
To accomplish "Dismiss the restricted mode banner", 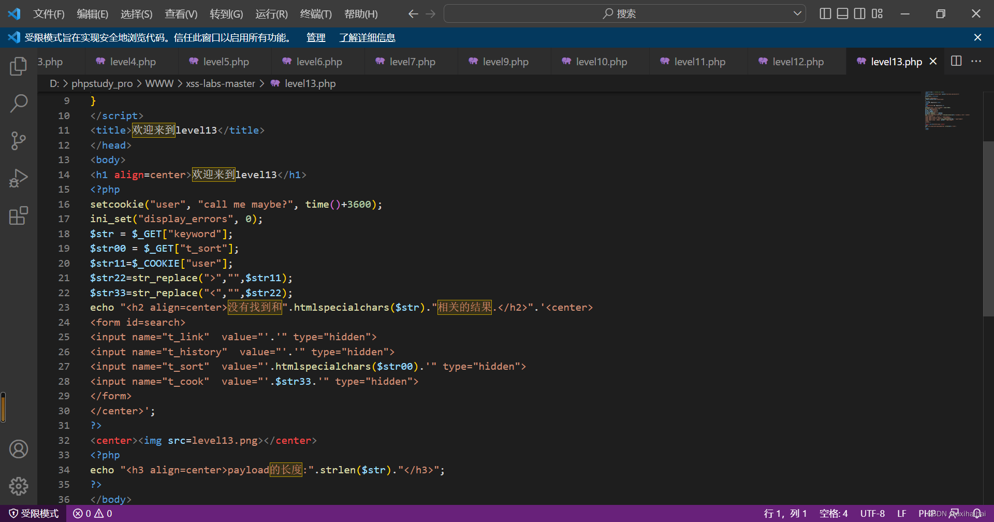I will [977, 37].
